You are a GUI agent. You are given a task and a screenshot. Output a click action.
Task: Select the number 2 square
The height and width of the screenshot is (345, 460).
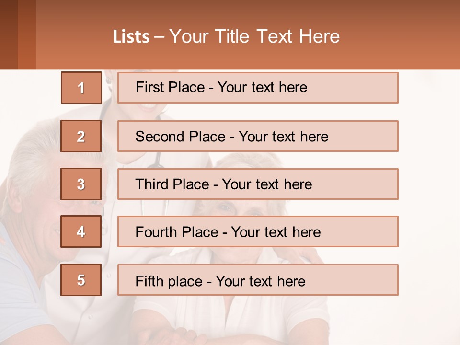point(81,136)
